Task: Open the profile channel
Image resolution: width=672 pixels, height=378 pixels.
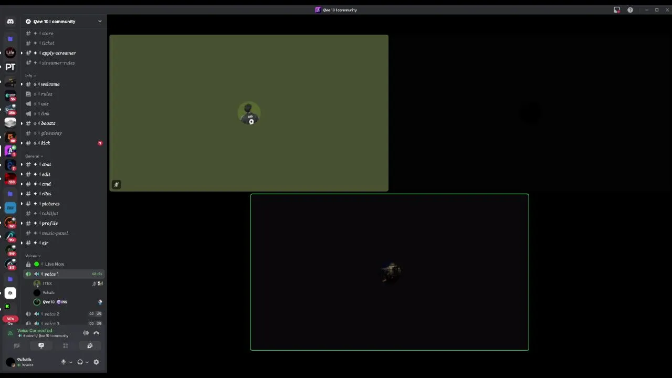Action: pos(64,223)
